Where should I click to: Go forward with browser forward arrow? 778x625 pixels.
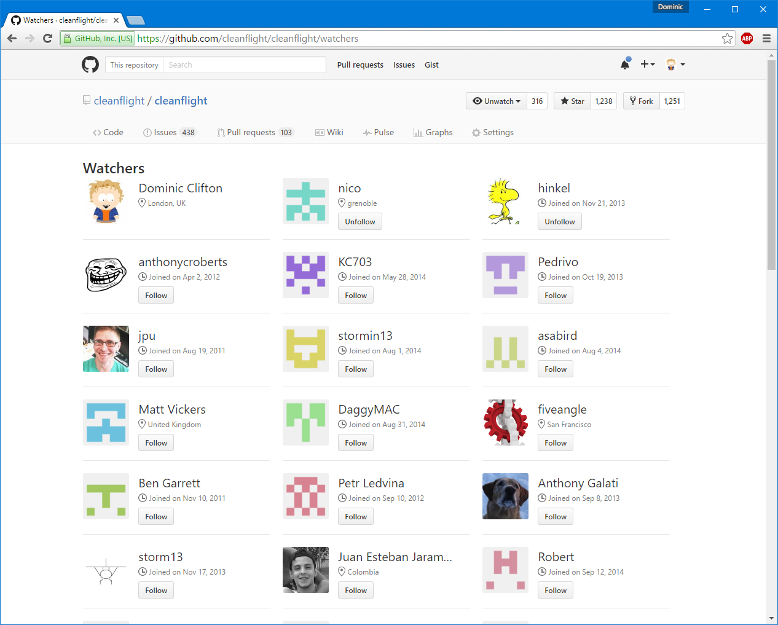click(29, 38)
